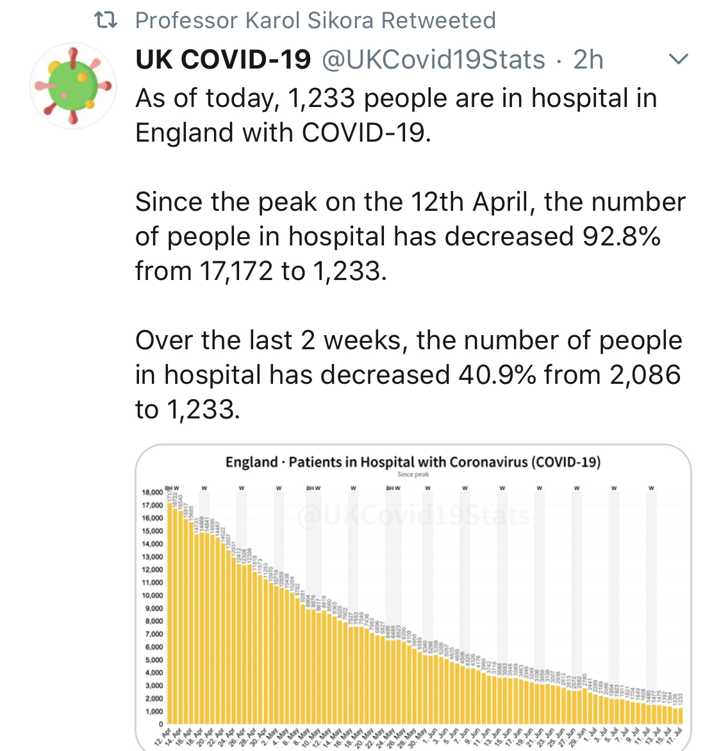Open the UK COVID-19 green virus avatar
This screenshot has width=721, height=751.
[72, 85]
